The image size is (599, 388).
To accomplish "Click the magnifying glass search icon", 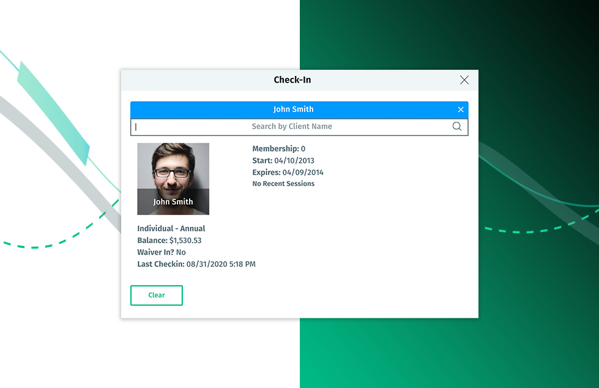I will 457,127.
